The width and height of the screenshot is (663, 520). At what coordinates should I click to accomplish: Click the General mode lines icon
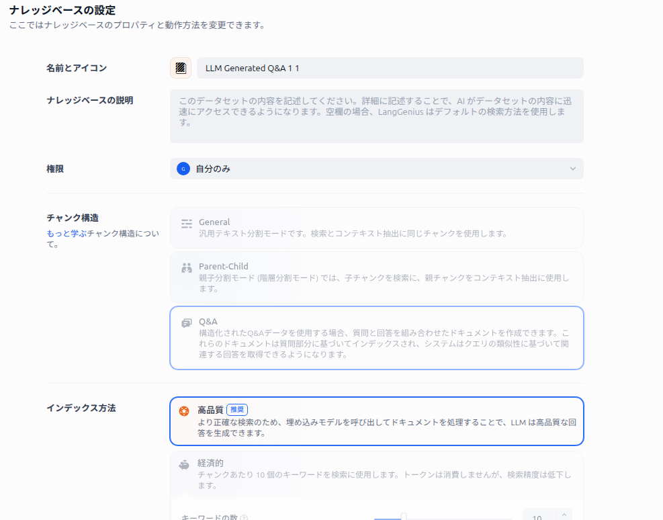(187, 224)
